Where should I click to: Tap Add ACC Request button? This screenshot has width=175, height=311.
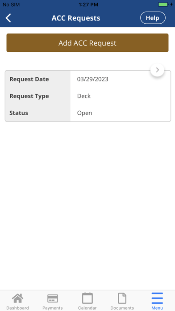[87, 43]
